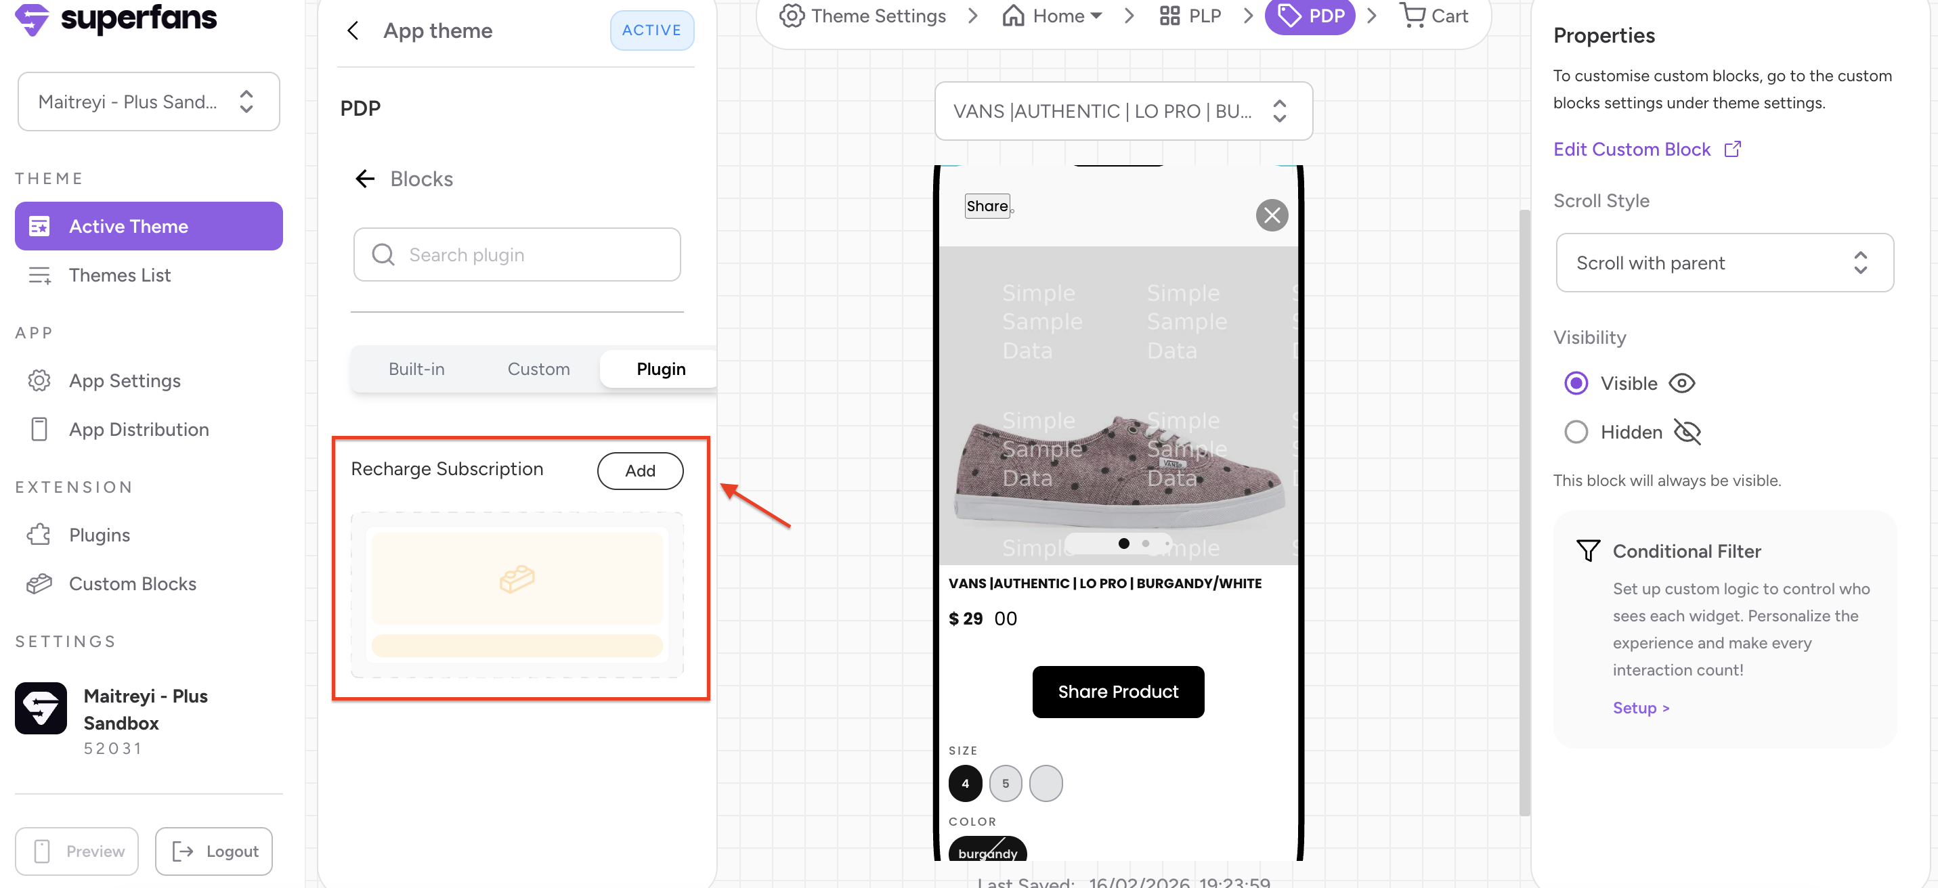The image size is (1938, 888).
Task: Switch to the Custom blocks tab
Action: (538, 369)
